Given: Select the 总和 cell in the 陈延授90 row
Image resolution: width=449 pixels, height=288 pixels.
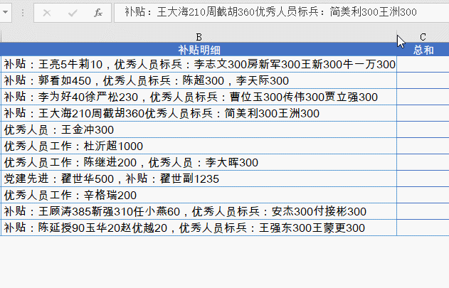Looking at the screenshot, I should tap(423, 228).
